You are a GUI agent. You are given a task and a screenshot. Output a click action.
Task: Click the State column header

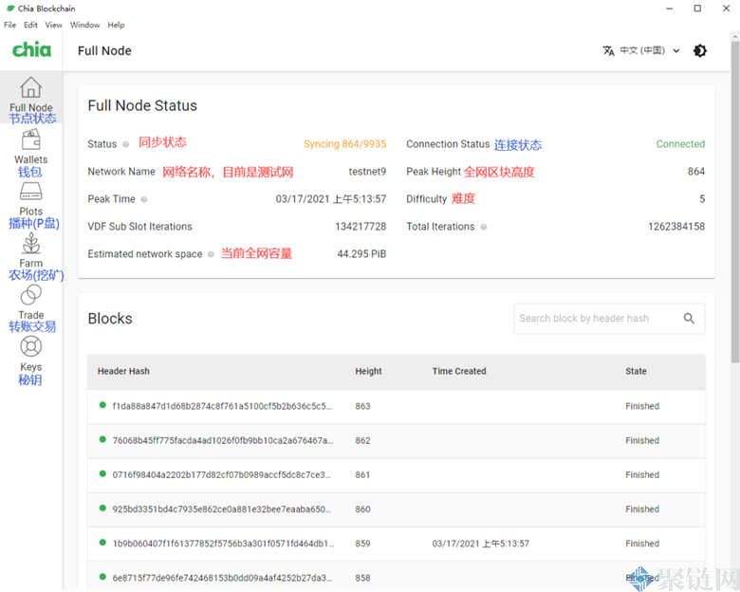tap(636, 372)
